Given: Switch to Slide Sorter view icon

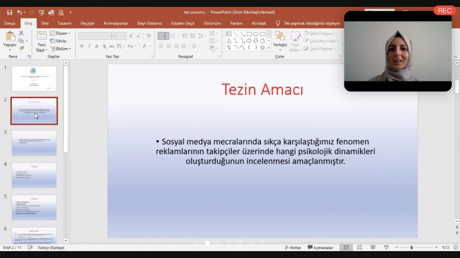Looking at the screenshot, I should point(359,248).
